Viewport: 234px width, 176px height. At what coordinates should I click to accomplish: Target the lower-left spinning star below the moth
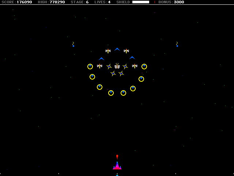pyautogui.click(x=113, y=73)
